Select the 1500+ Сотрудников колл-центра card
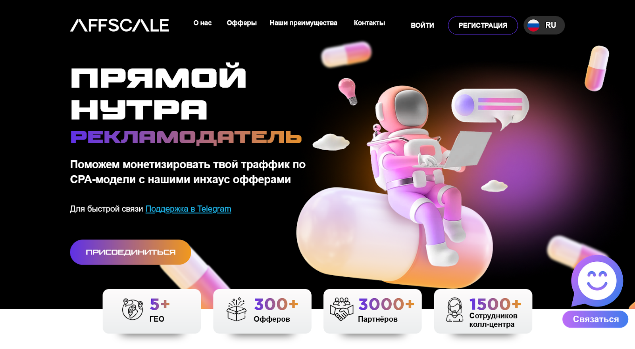Screen dimensions: 635x349 click(483, 311)
